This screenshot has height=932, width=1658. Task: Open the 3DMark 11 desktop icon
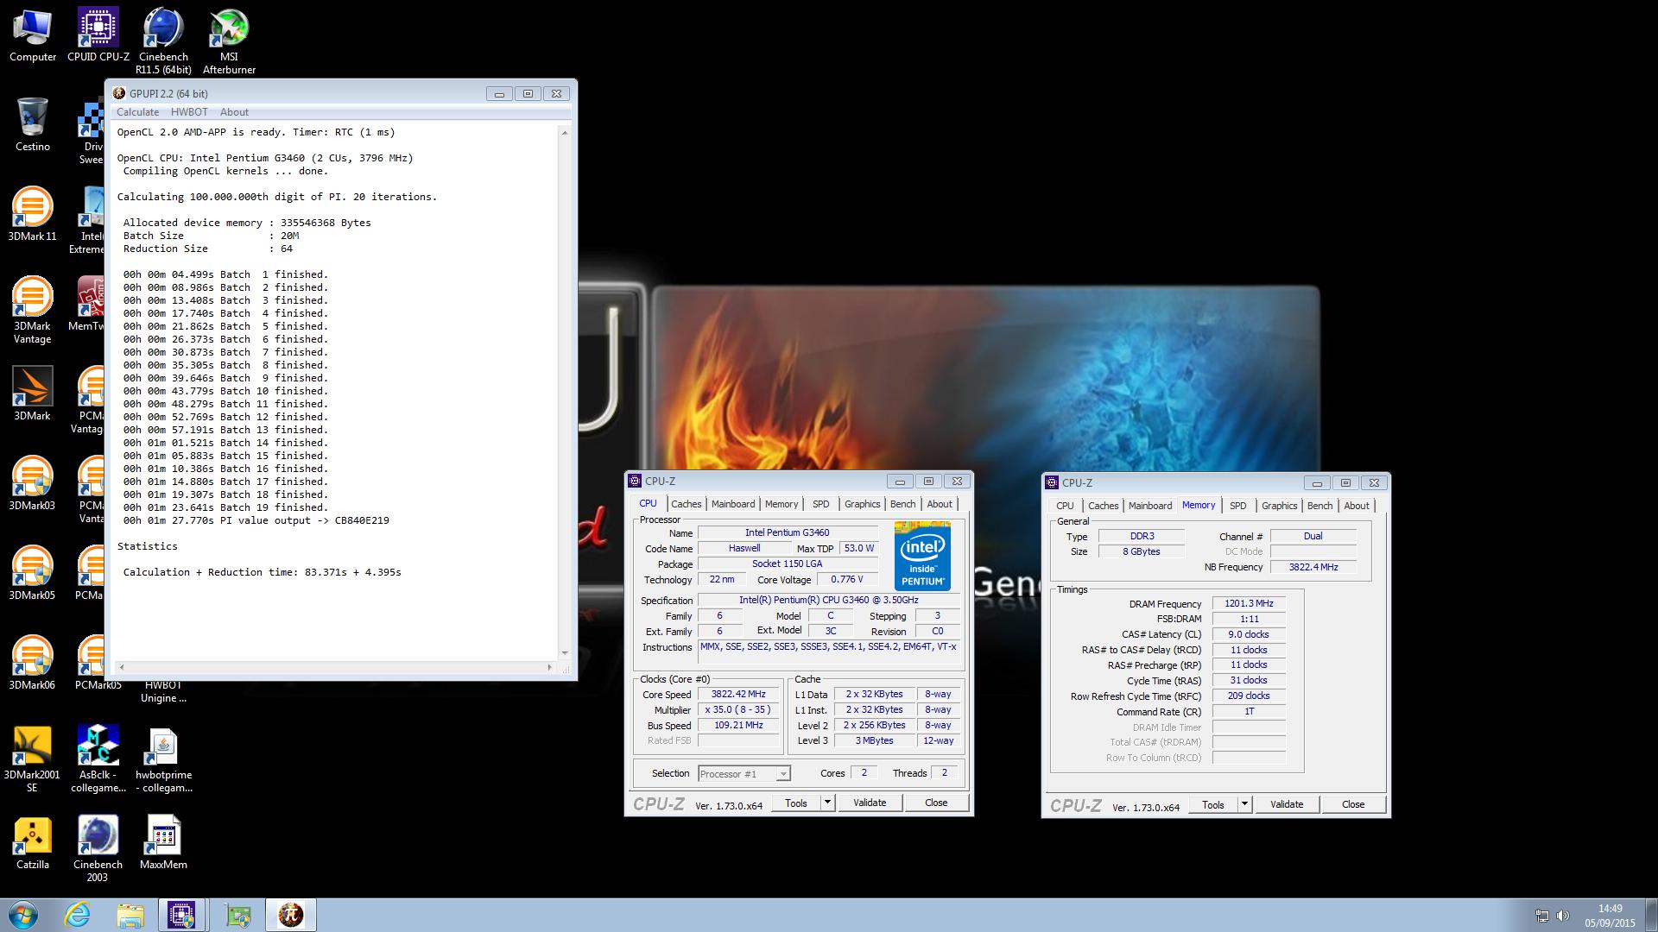click(x=33, y=215)
